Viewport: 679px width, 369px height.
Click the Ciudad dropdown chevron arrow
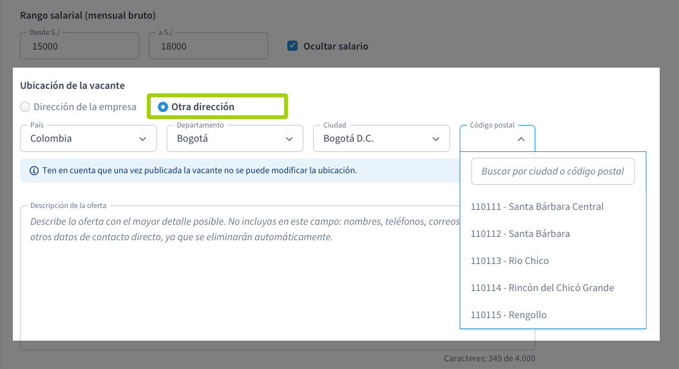(435, 138)
